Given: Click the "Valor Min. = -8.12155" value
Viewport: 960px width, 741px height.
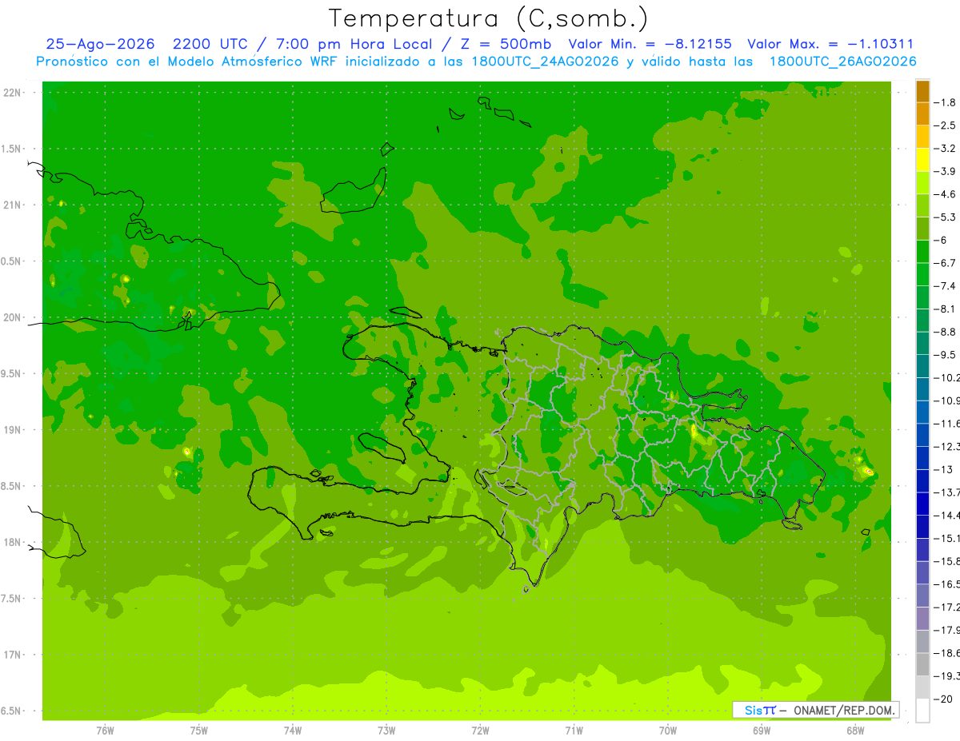Looking at the screenshot, I should [652, 45].
